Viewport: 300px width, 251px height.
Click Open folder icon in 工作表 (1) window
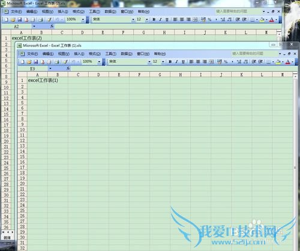pos(29,62)
